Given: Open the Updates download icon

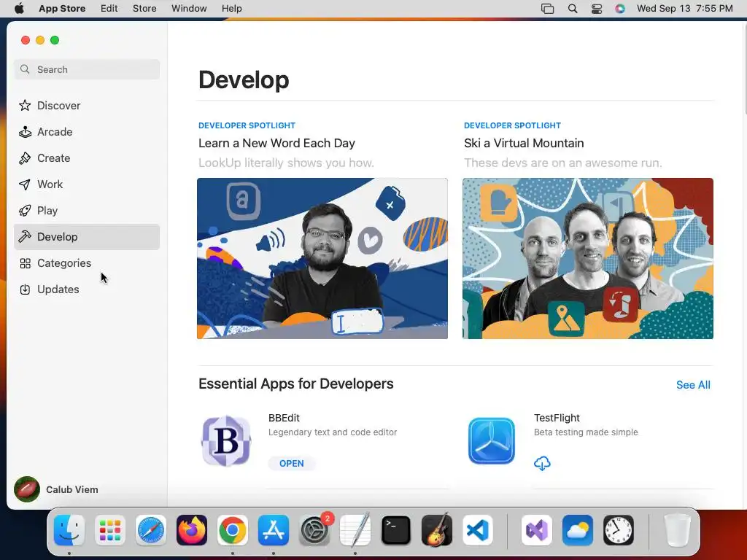Looking at the screenshot, I should coord(25,289).
